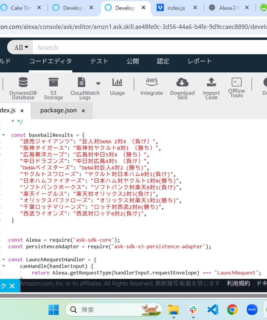The image size is (267, 320).
Task: Open S3 Storage from the toolbar
Action: pyautogui.click(x=54, y=83)
